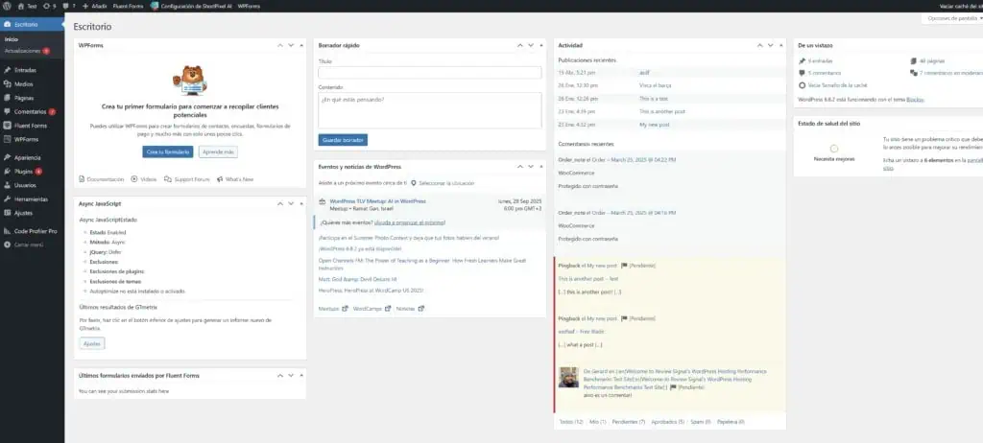The image size is (983, 443).
Task: Open Plugins in the sidebar
Action: [24, 171]
